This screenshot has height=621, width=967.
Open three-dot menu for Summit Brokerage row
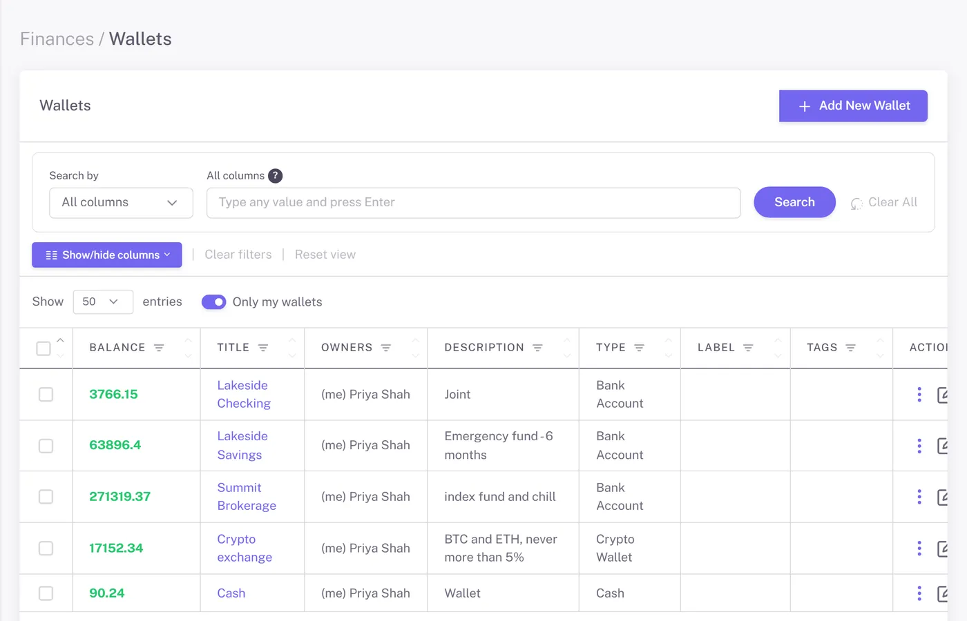point(919,497)
